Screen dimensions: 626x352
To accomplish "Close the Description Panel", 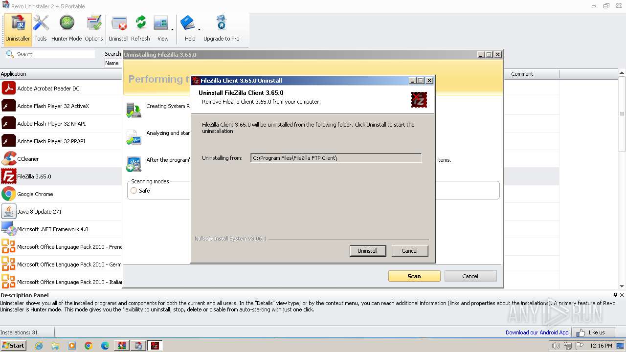I will coord(622,295).
